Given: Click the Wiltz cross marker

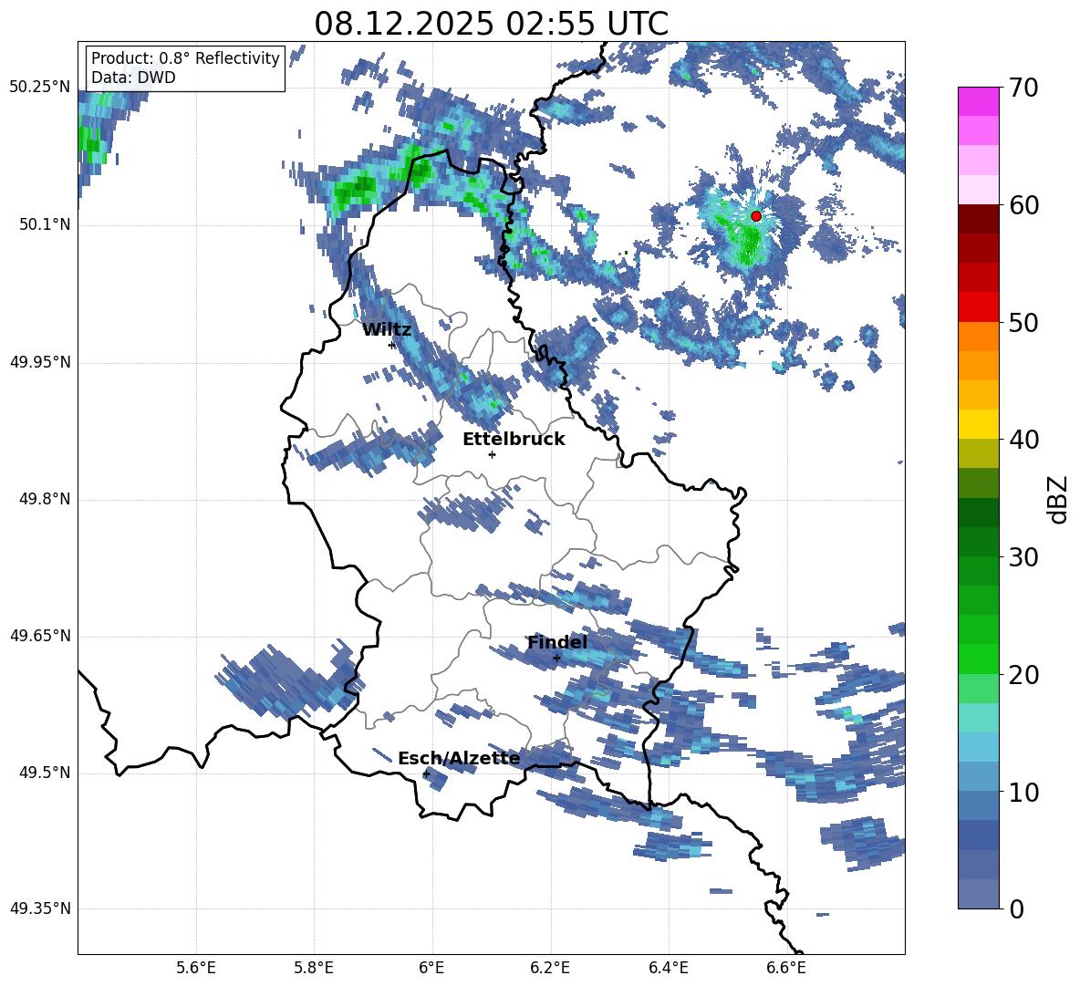Looking at the screenshot, I should pyautogui.click(x=391, y=345).
